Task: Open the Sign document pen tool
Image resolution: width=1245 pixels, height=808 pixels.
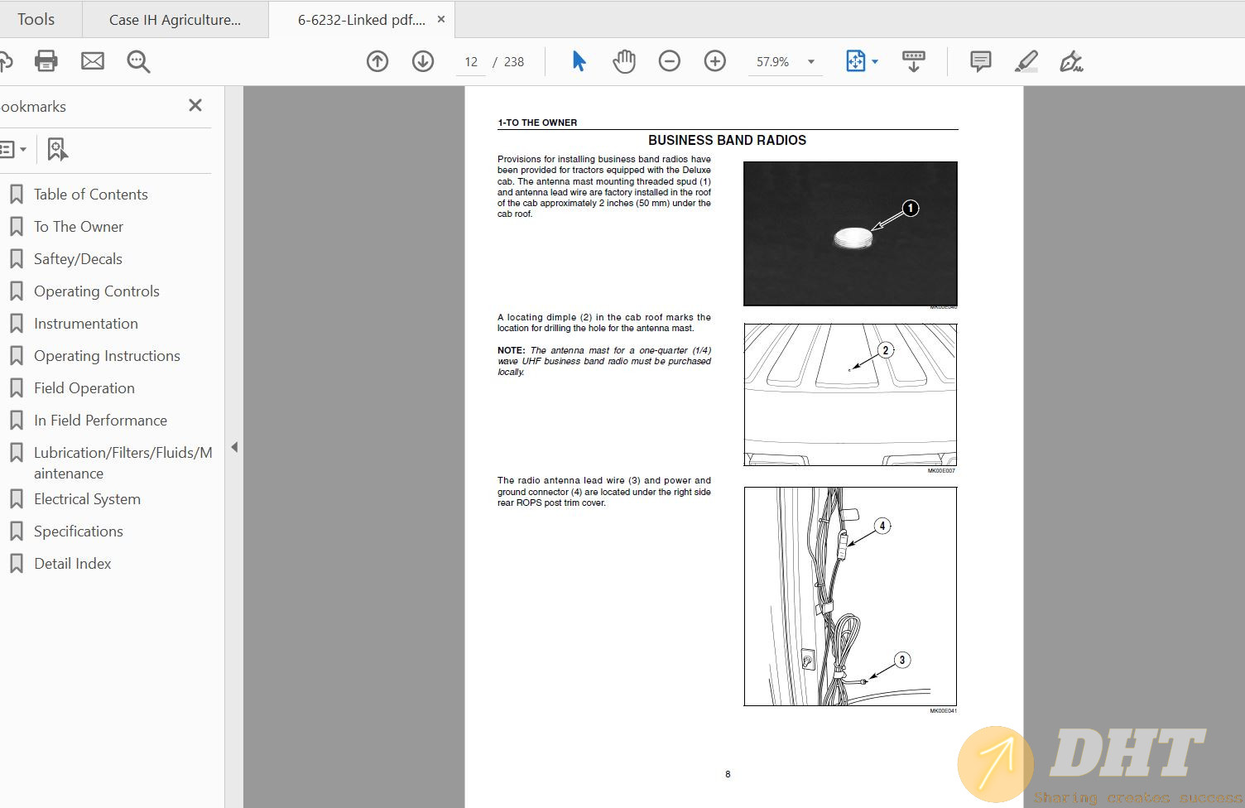Action: click(x=1071, y=61)
